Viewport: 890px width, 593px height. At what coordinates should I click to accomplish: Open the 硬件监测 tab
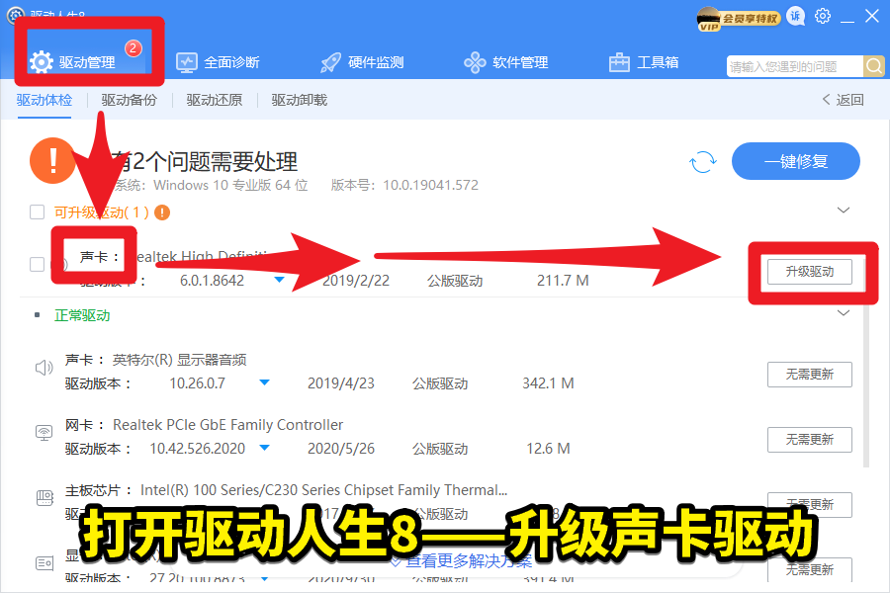[x=362, y=62]
